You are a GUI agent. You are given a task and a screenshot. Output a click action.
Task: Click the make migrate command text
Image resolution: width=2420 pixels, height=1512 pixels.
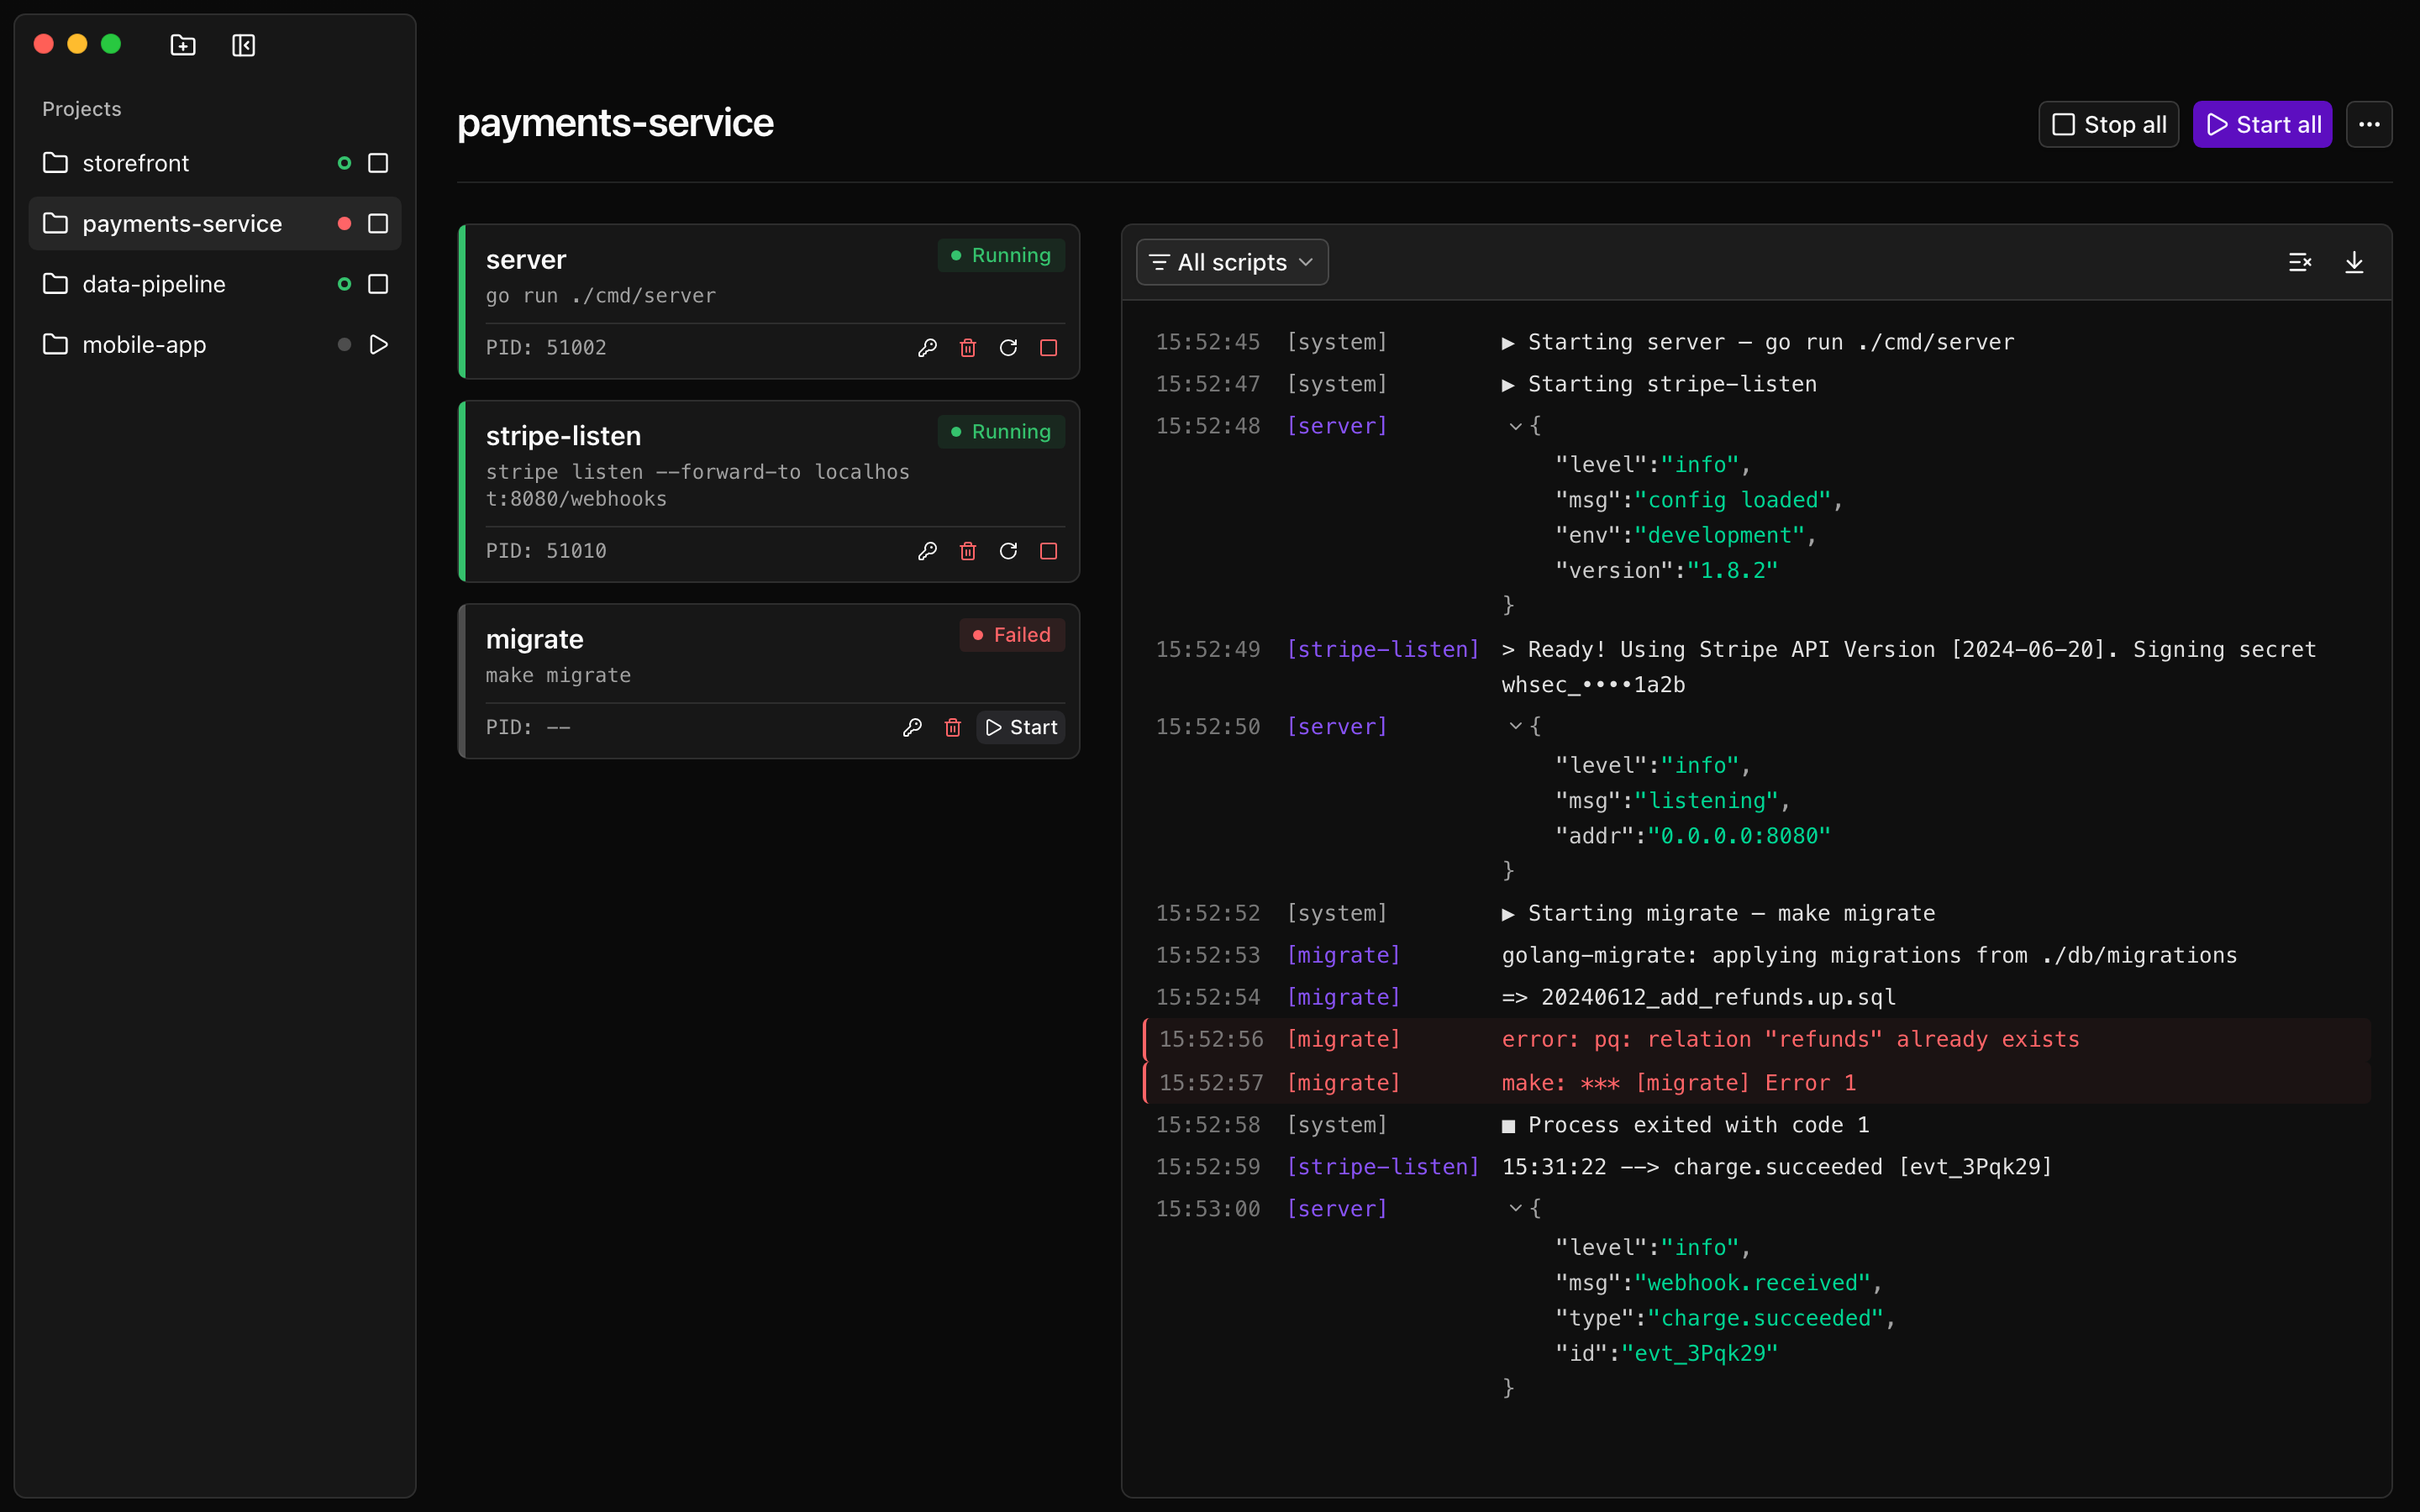[x=558, y=676]
